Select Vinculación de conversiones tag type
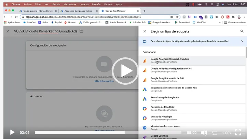This screenshot has height=139, width=247. pos(192,128)
